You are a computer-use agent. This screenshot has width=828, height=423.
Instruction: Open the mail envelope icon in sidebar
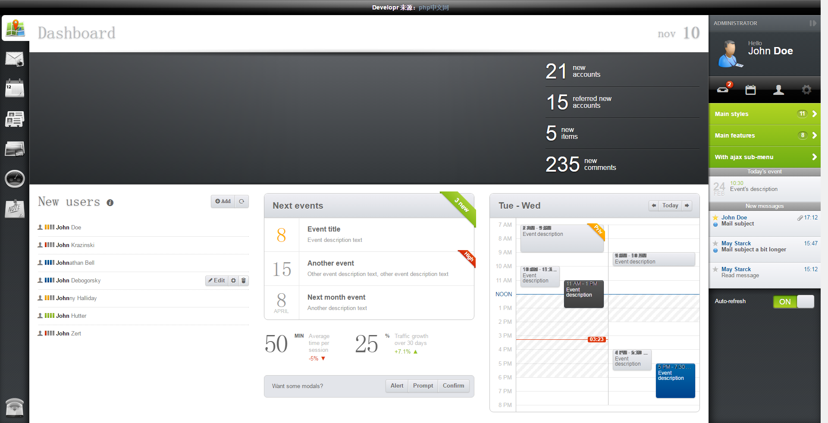point(15,59)
